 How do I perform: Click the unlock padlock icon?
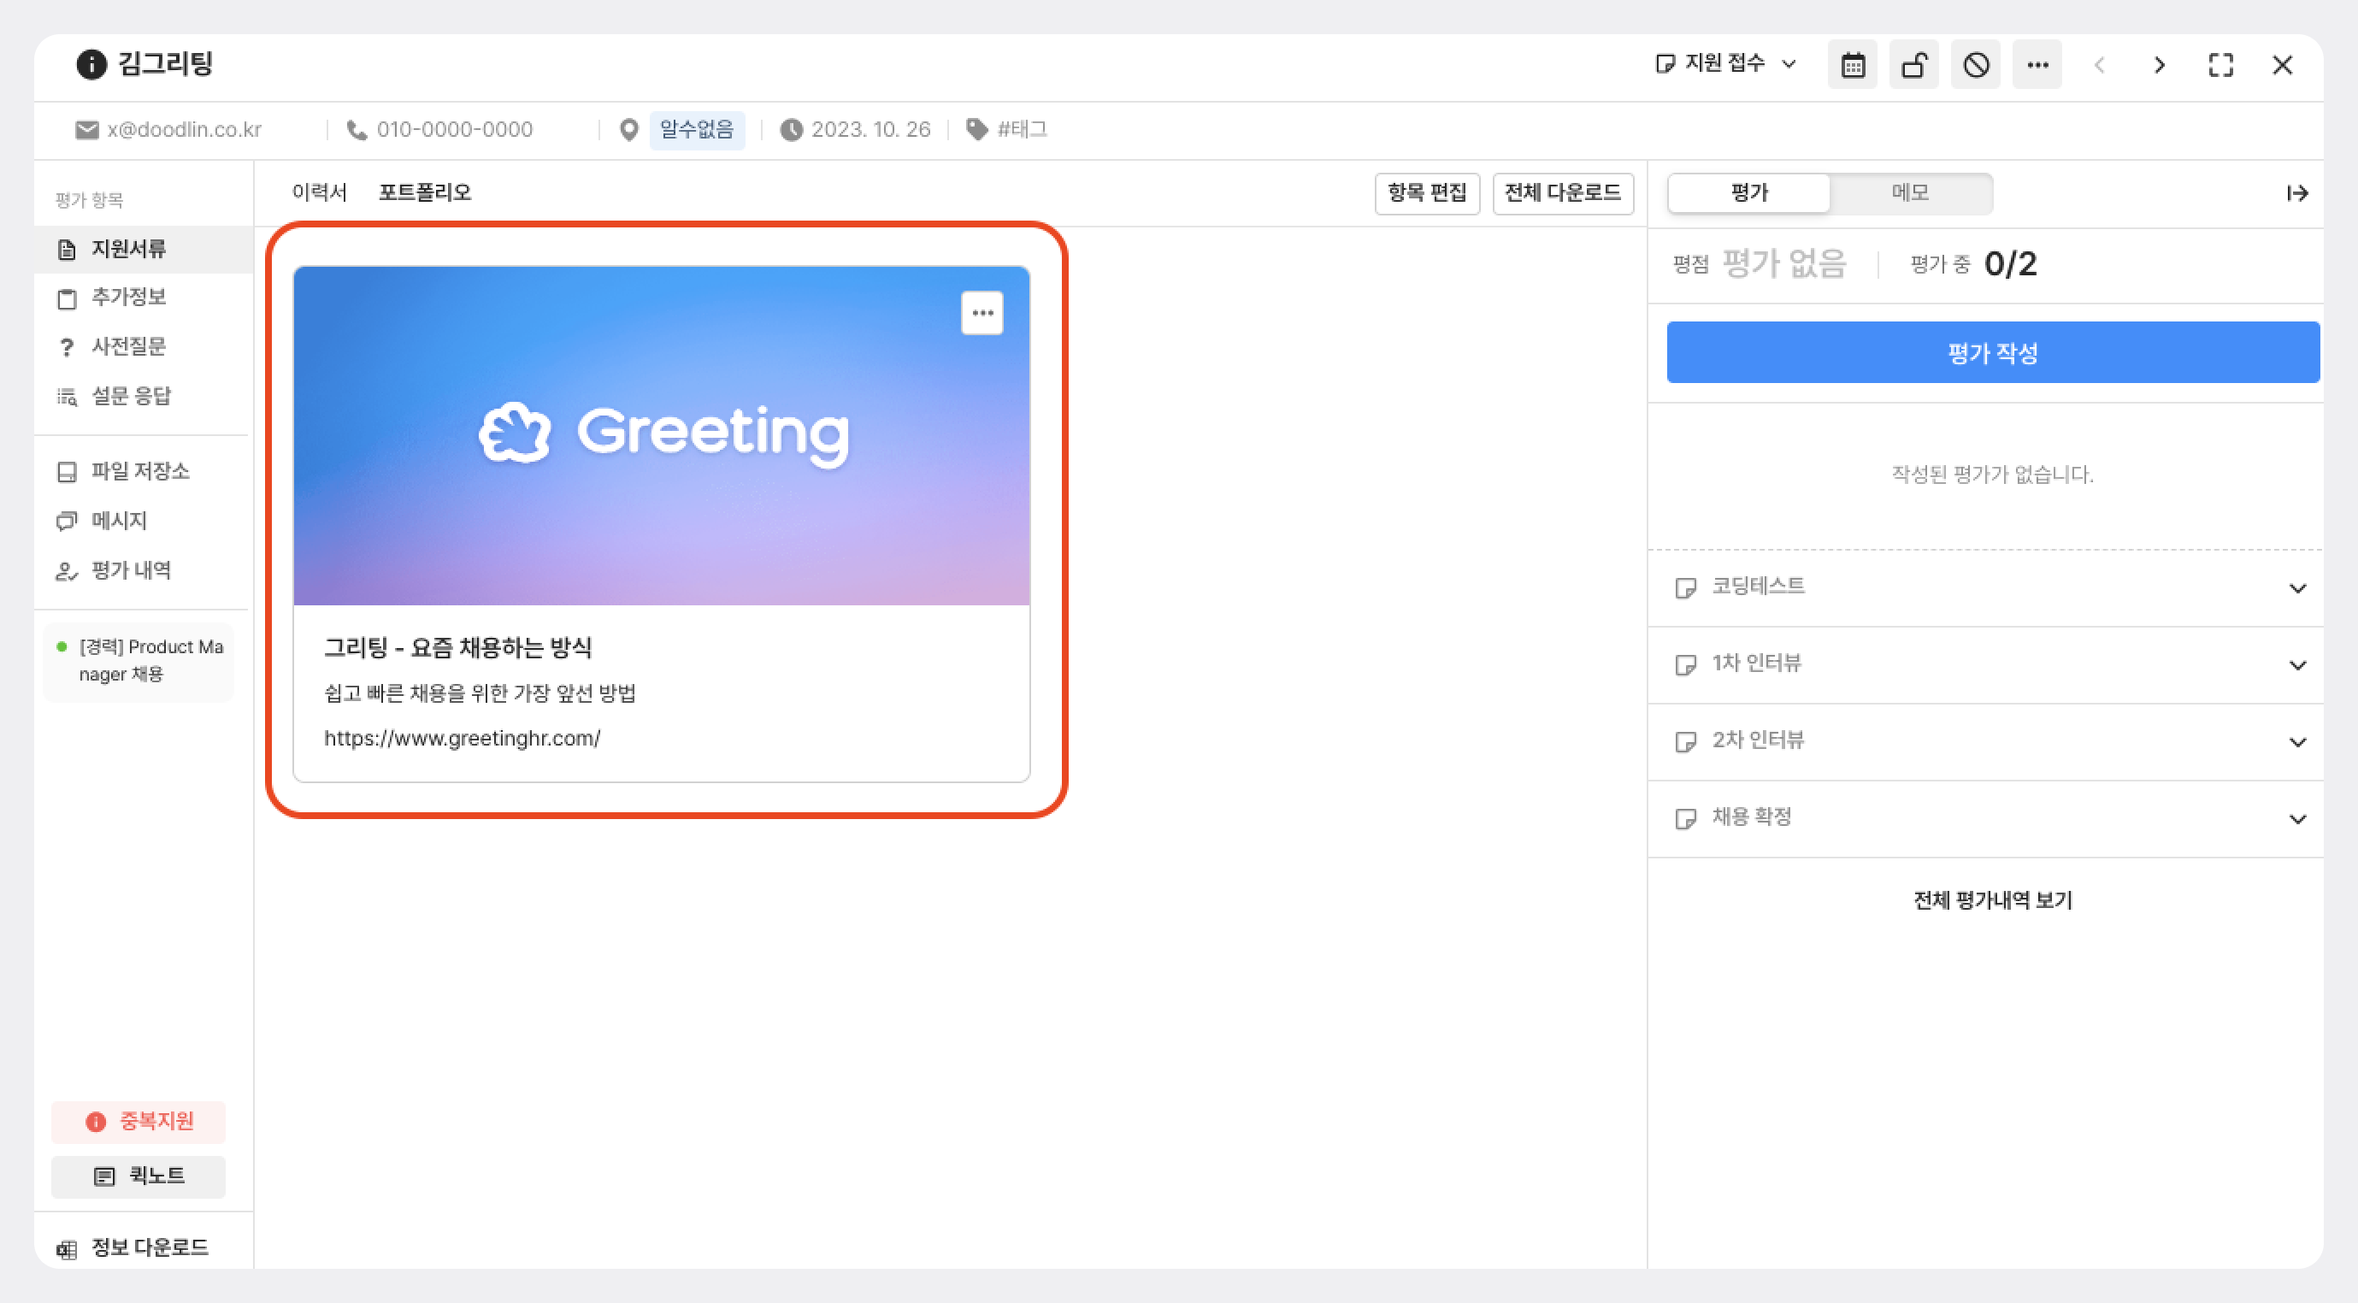(1914, 65)
